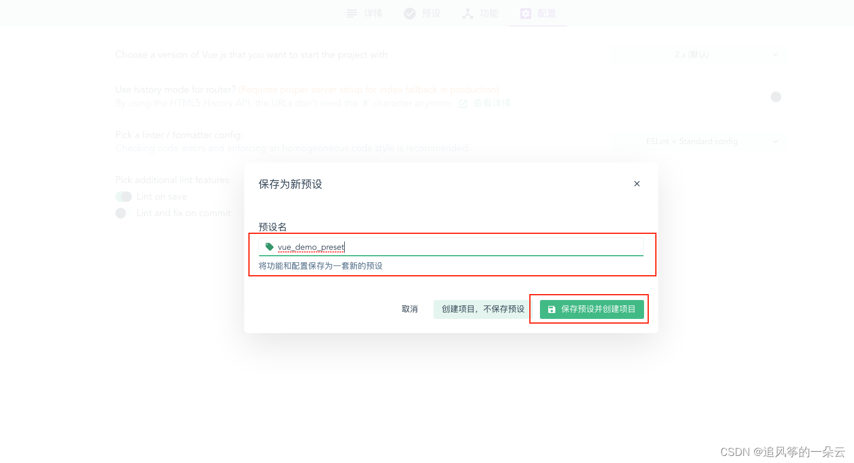
Task: Open the 查看详情 link
Action: tap(491, 103)
